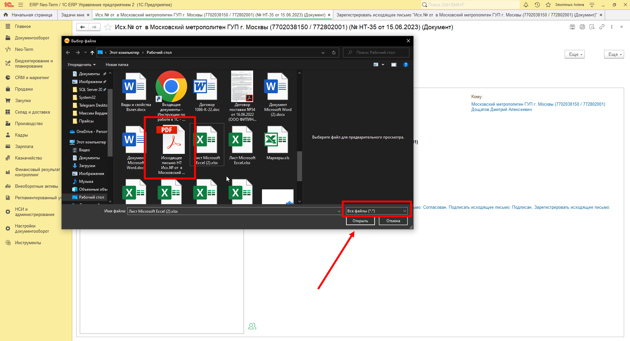The image size is (630, 341).
Task: Select Рабочий стол in the navigation tree
Action: pos(89,197)
